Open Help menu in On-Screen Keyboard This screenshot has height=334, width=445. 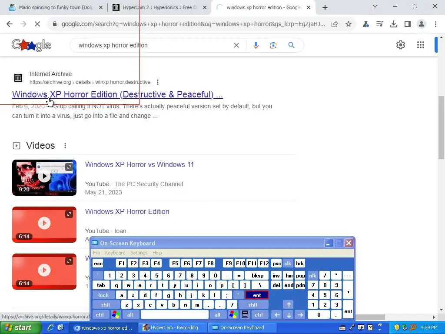[x=157, y=253]
